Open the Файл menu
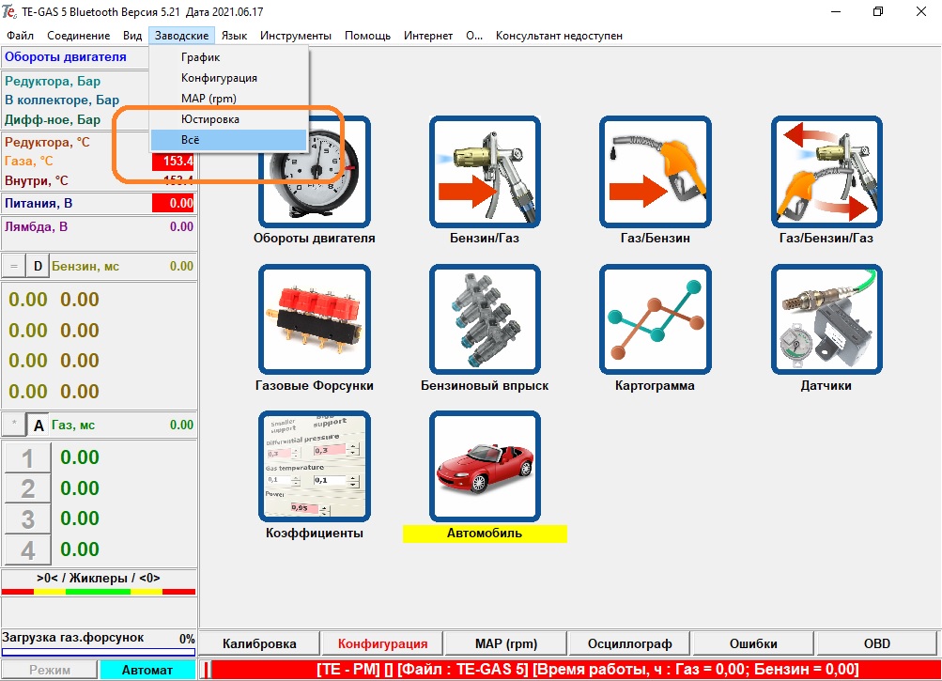Image resolution: width=942 pixels, height=681 pixels. 20,36
